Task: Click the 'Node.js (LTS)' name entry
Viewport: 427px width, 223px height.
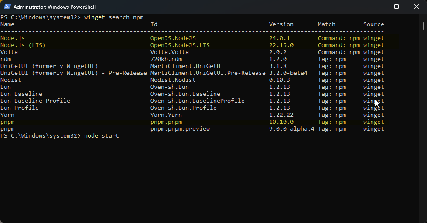Action: (x=23, y=45)
